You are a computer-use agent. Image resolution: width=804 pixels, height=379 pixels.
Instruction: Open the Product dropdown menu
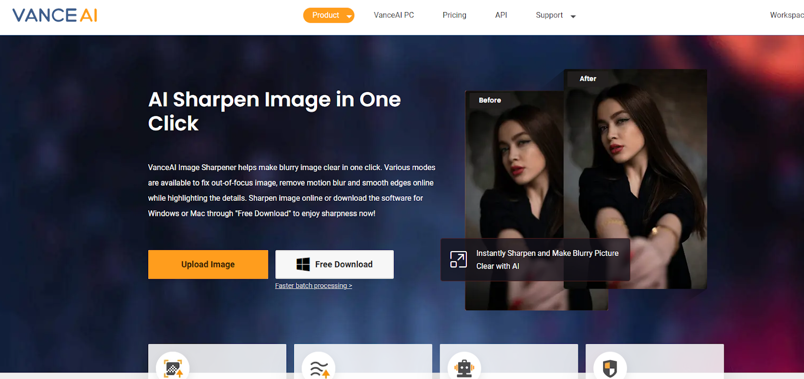pos(329,16)
